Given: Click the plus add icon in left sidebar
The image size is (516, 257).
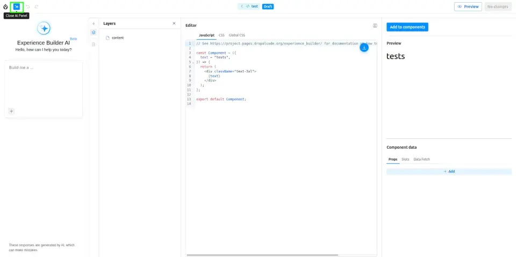Looking at the screenshot, I should 94,24.
